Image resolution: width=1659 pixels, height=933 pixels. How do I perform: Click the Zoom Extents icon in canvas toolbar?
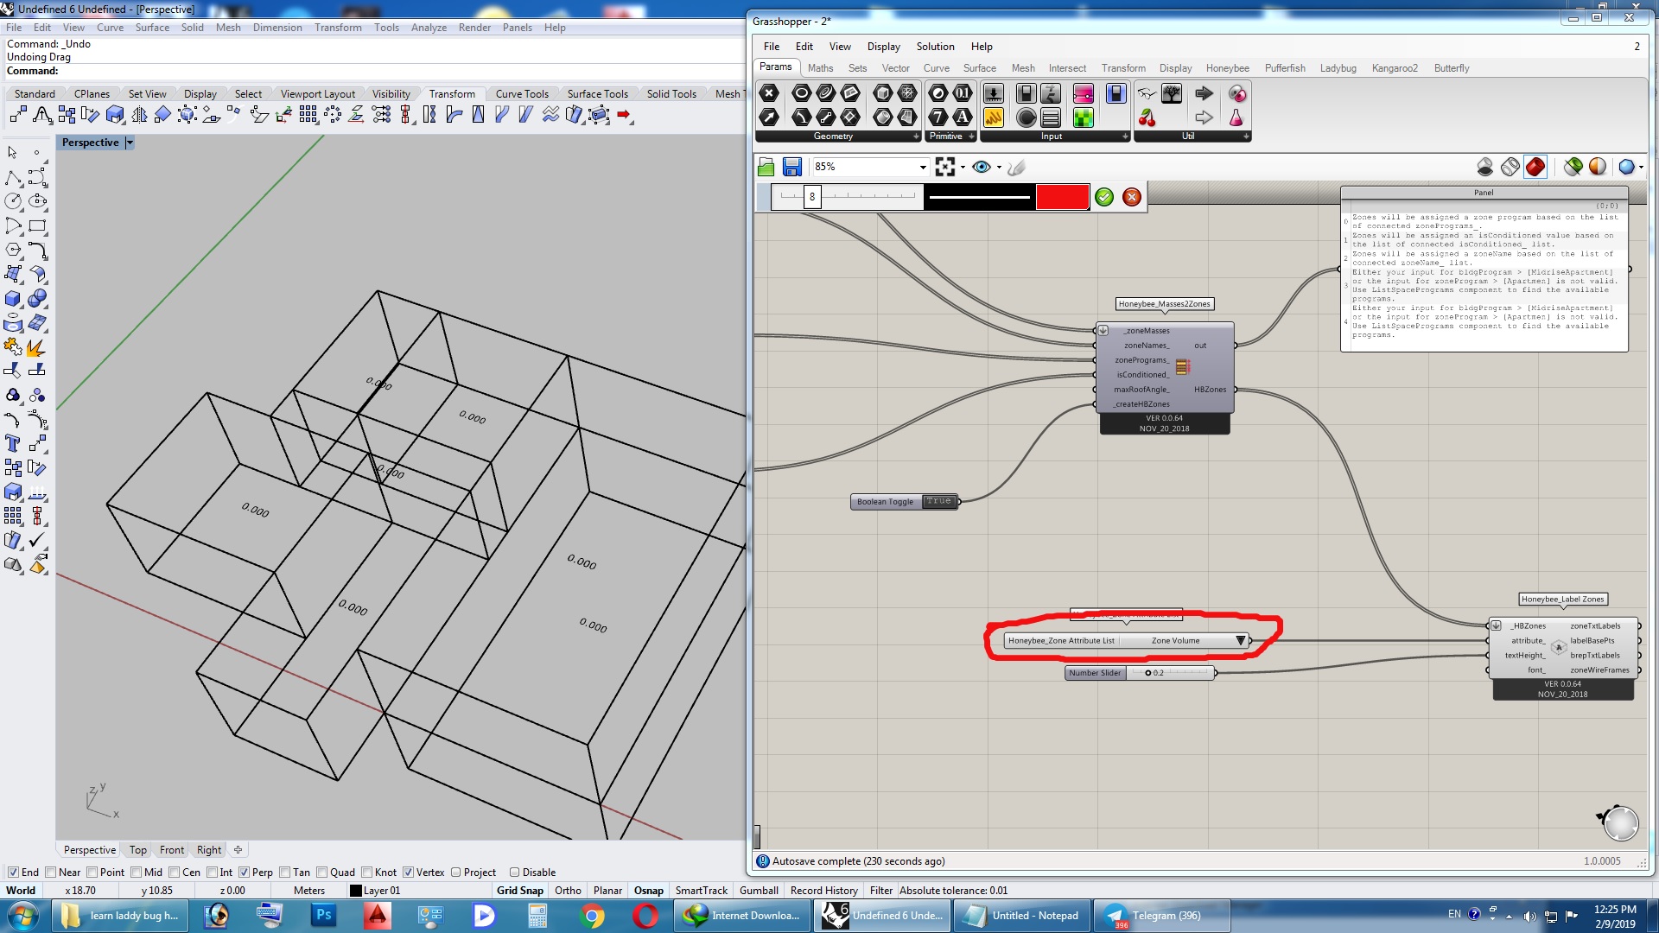click(945, 167)
